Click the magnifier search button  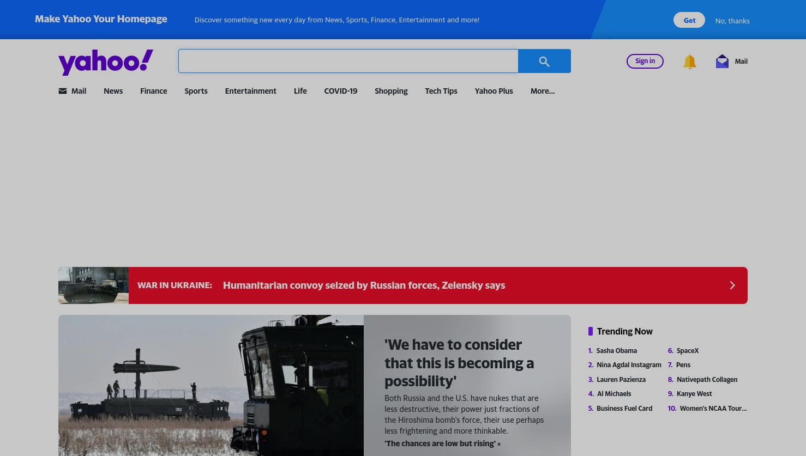[544, 61]
